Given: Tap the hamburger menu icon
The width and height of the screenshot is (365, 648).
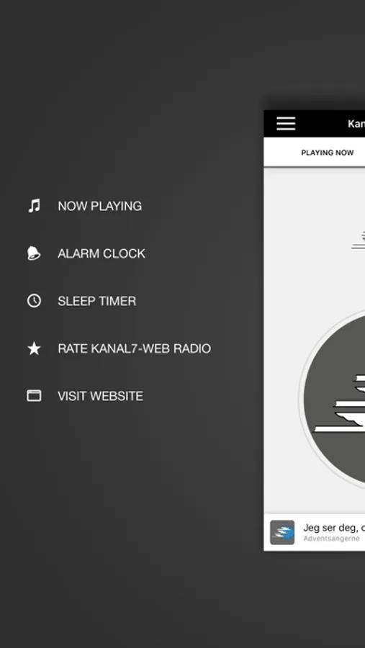Looking at the screenshot, I should [286, 124].
